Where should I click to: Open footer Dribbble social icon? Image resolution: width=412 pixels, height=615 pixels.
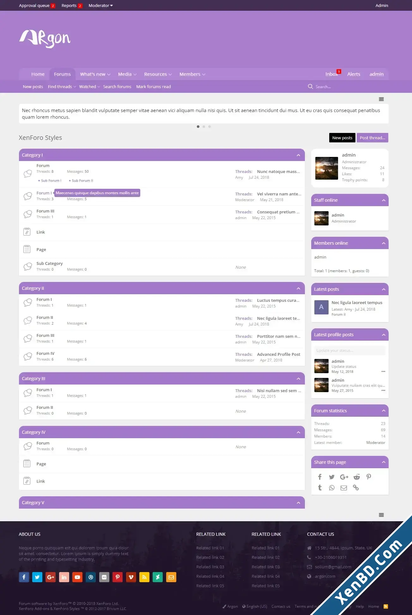coord(91,577)
